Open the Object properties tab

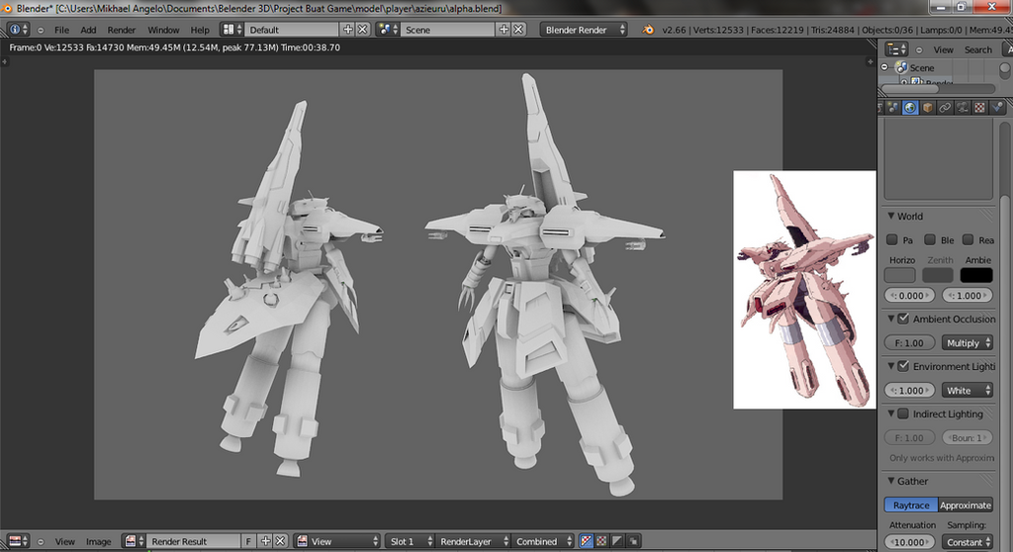point(928,107)
